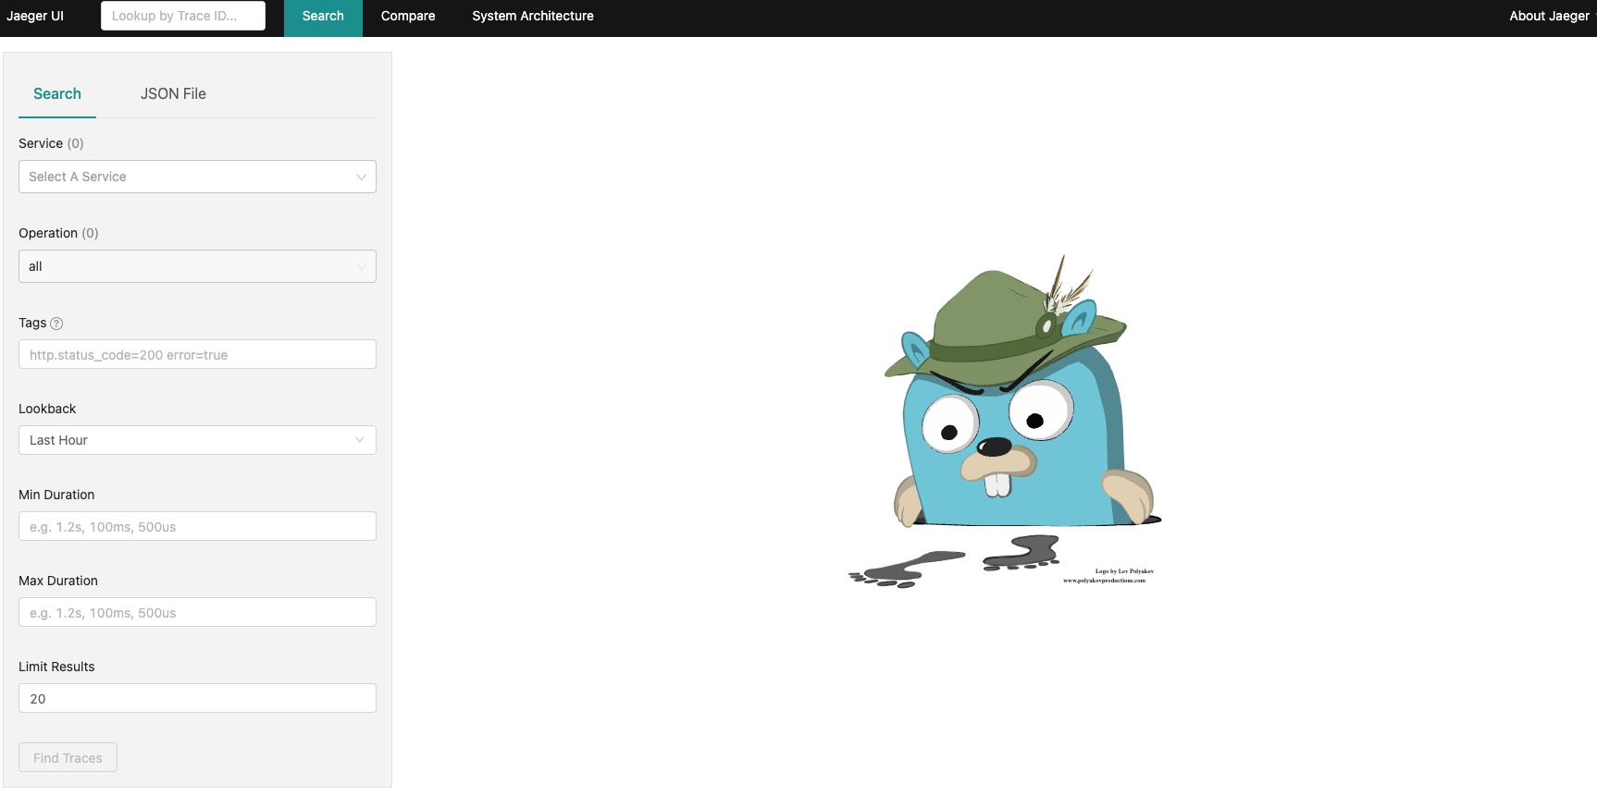Viewport: 1597px width, 796px height.
Task: Click the Min Duration input
Action: click(x=197, y=526)
